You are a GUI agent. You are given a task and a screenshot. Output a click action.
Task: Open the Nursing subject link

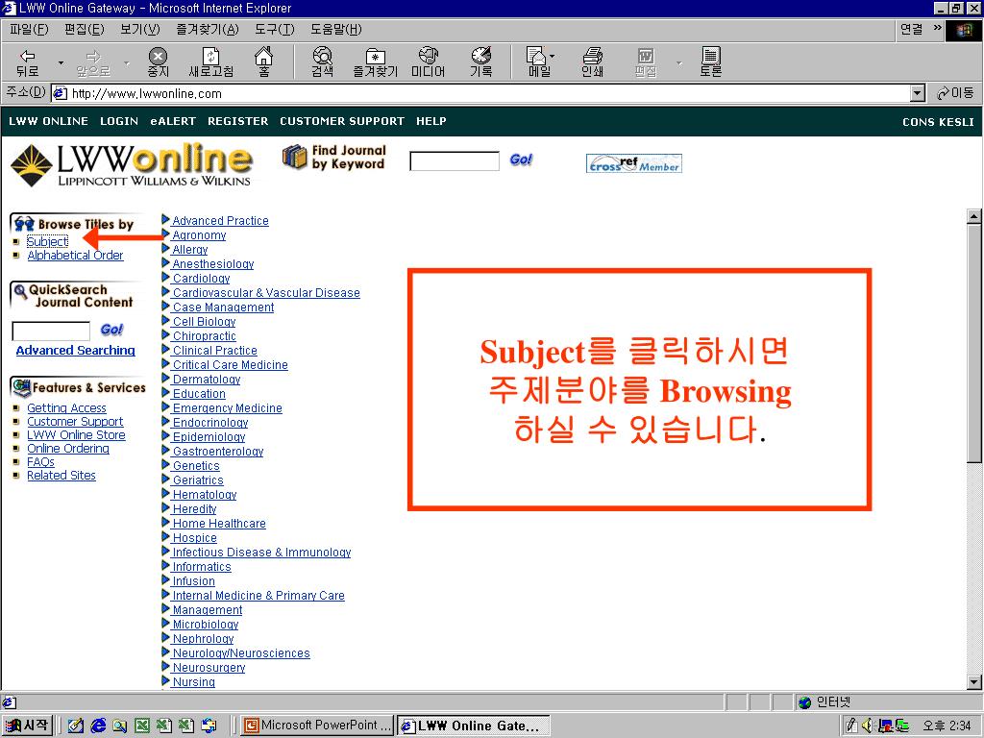194,682
